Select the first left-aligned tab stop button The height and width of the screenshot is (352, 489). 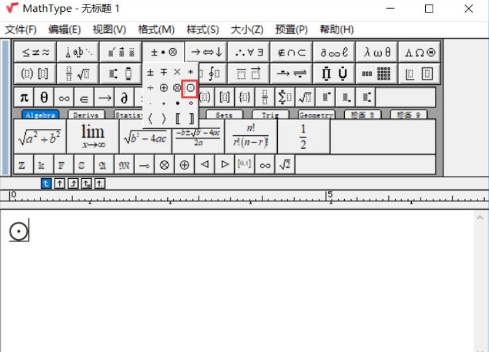tap(47, 184)
